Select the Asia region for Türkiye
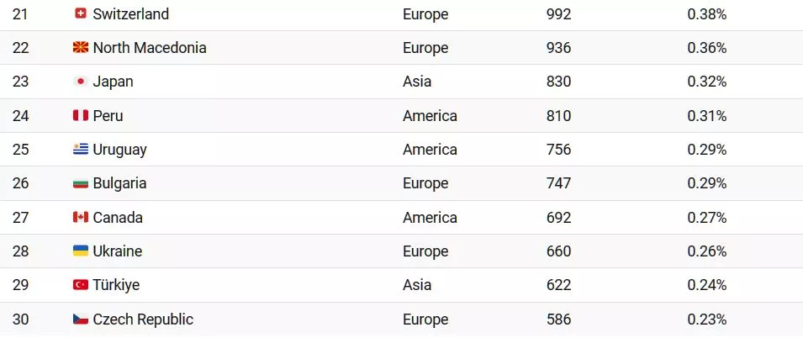This screenshot has height=338, width=803. 419,285
